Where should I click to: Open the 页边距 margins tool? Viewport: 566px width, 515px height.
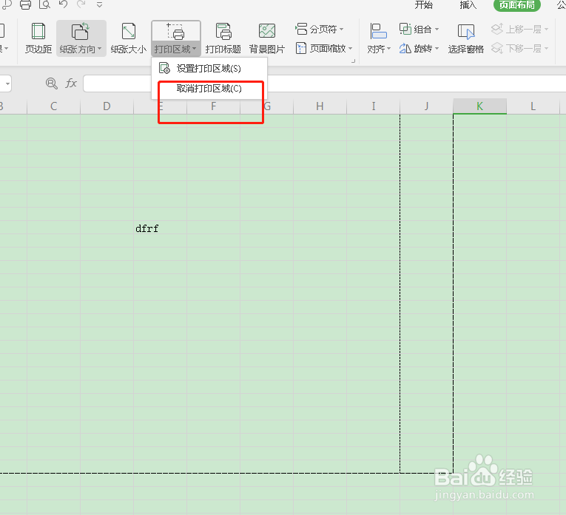coord(38,38)
